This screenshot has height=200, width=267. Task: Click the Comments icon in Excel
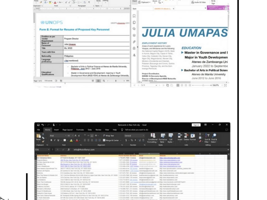tap(227, 130)
